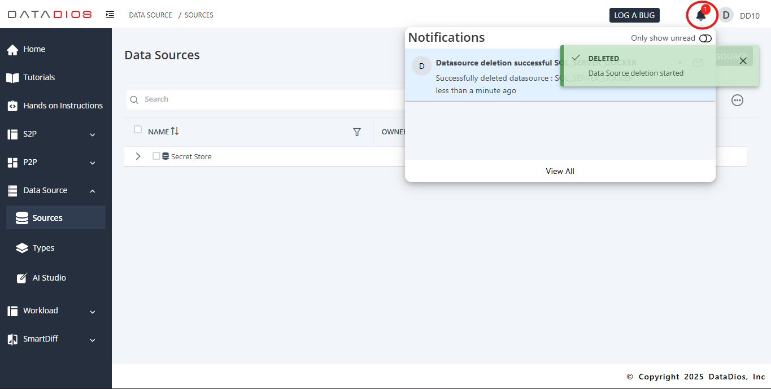Go to AI Studio page
Image resolution: width=771 pixels, height=389 pixels.
click(x=49, y=278)
